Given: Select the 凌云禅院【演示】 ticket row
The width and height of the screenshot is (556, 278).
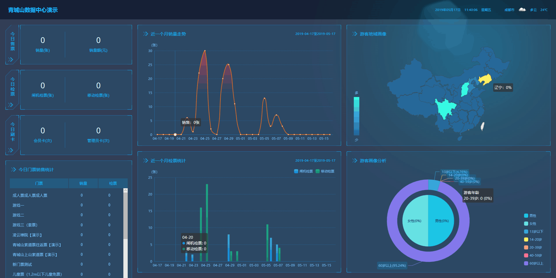Looking at the screenshot, I should click(x=27, y=235).
